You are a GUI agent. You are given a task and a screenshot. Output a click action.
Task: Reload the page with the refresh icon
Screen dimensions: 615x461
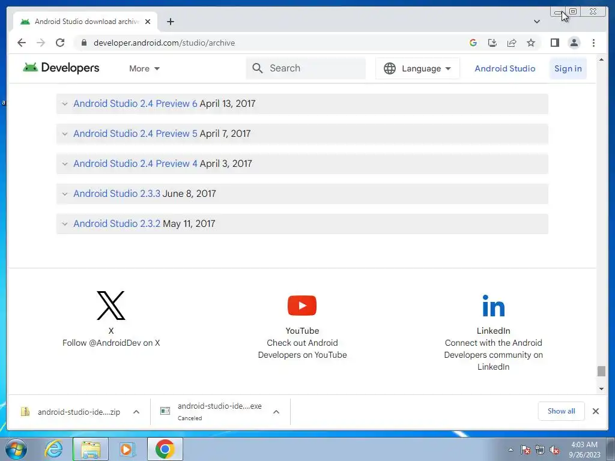click(60, 43)
